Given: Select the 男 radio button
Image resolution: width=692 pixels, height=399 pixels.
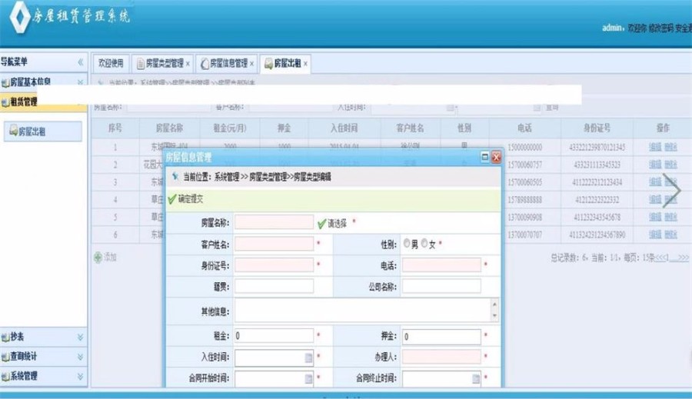Looking at the screenshot, I should (407, 244).
